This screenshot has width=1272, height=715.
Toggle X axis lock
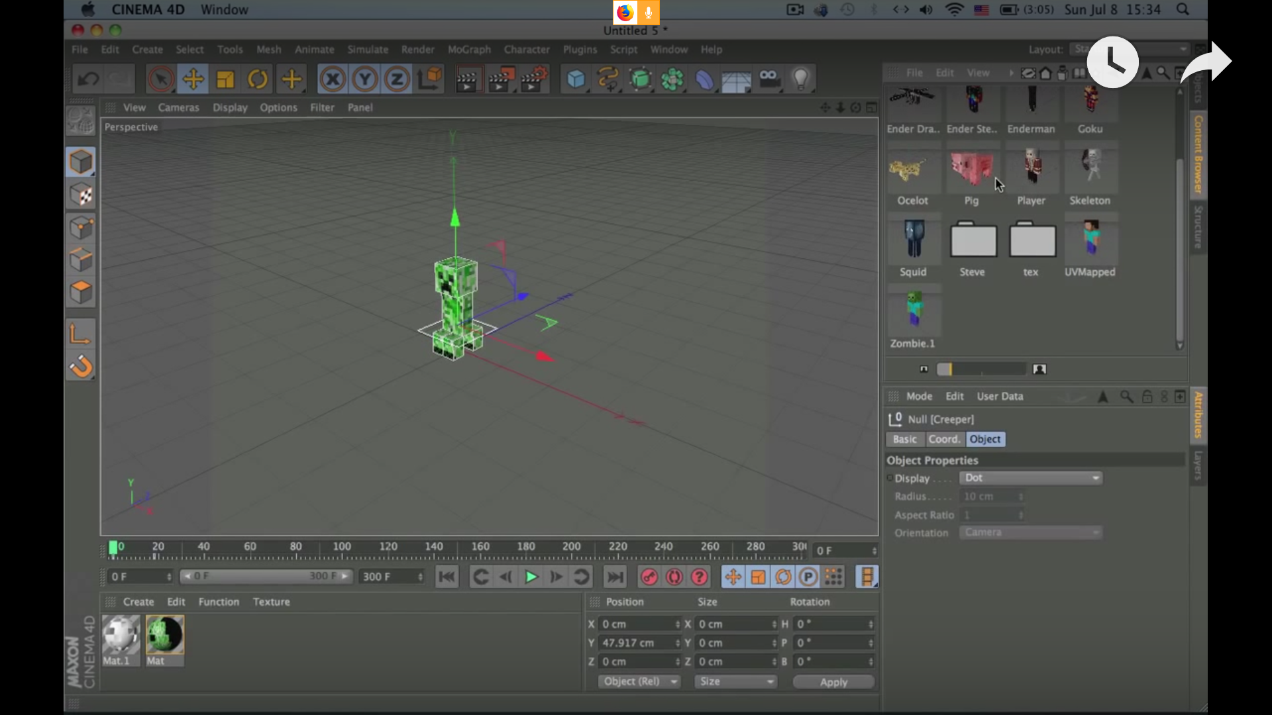[x=333, y=79]
